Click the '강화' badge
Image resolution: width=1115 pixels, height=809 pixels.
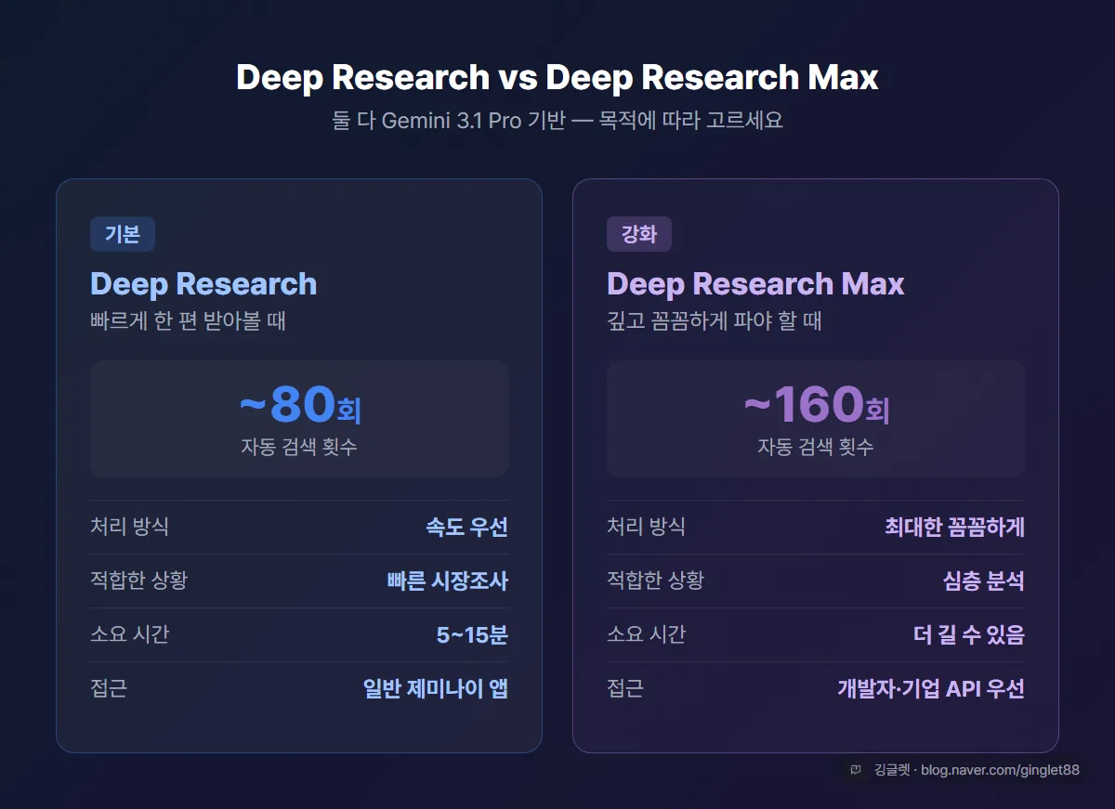pos(639,234)
